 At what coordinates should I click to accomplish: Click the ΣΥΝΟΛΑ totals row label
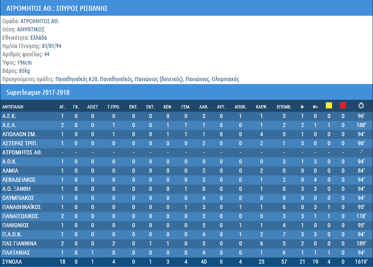(12, 262)
